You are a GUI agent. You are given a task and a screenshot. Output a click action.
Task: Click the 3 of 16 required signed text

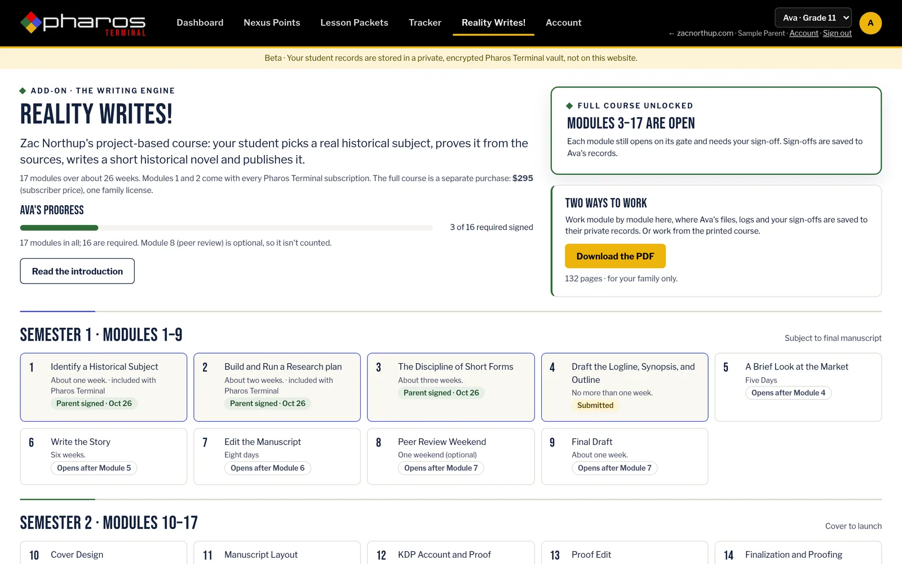[x=491, y=227]
